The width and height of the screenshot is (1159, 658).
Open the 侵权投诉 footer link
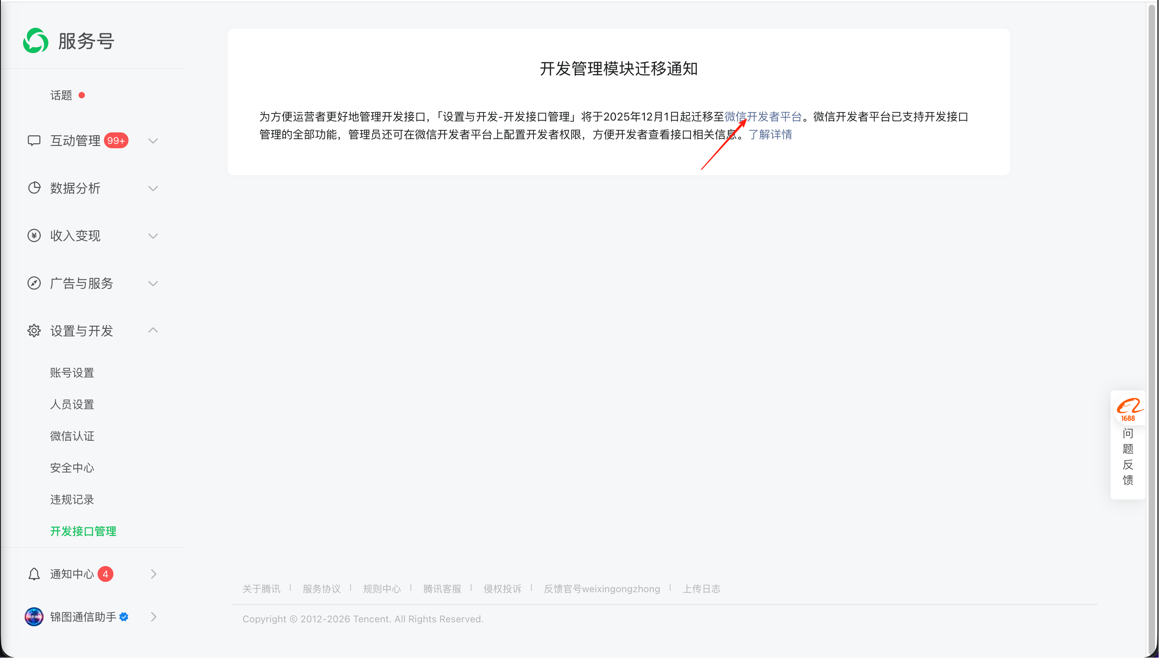(503, 589)
